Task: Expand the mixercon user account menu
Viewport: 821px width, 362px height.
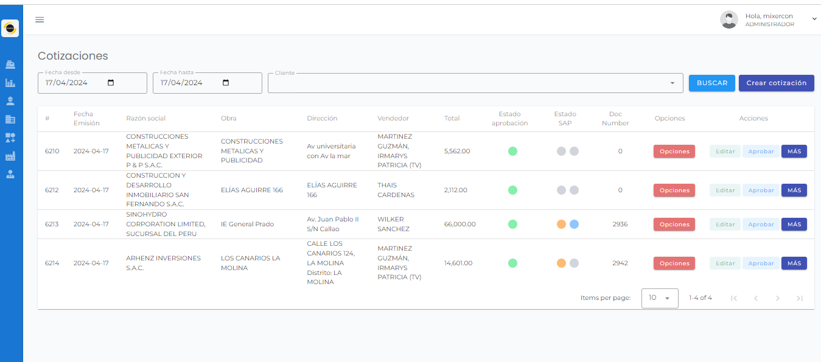Action: point(814,19)
